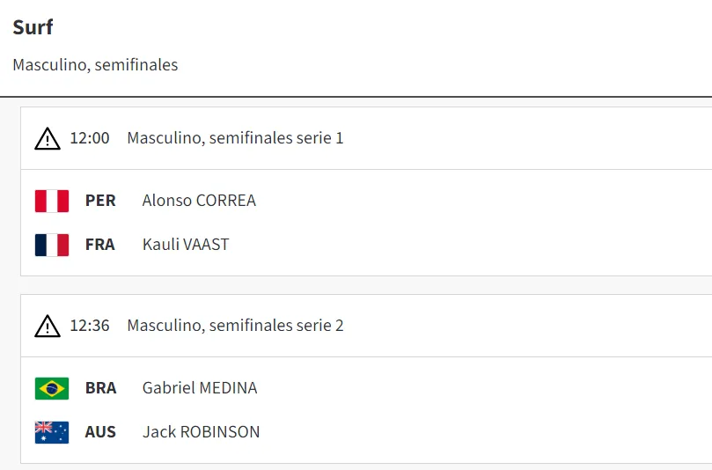Select surfer Alonso CORREA
The height and width of the screenshot is (470, 712).
pos(199,201)
